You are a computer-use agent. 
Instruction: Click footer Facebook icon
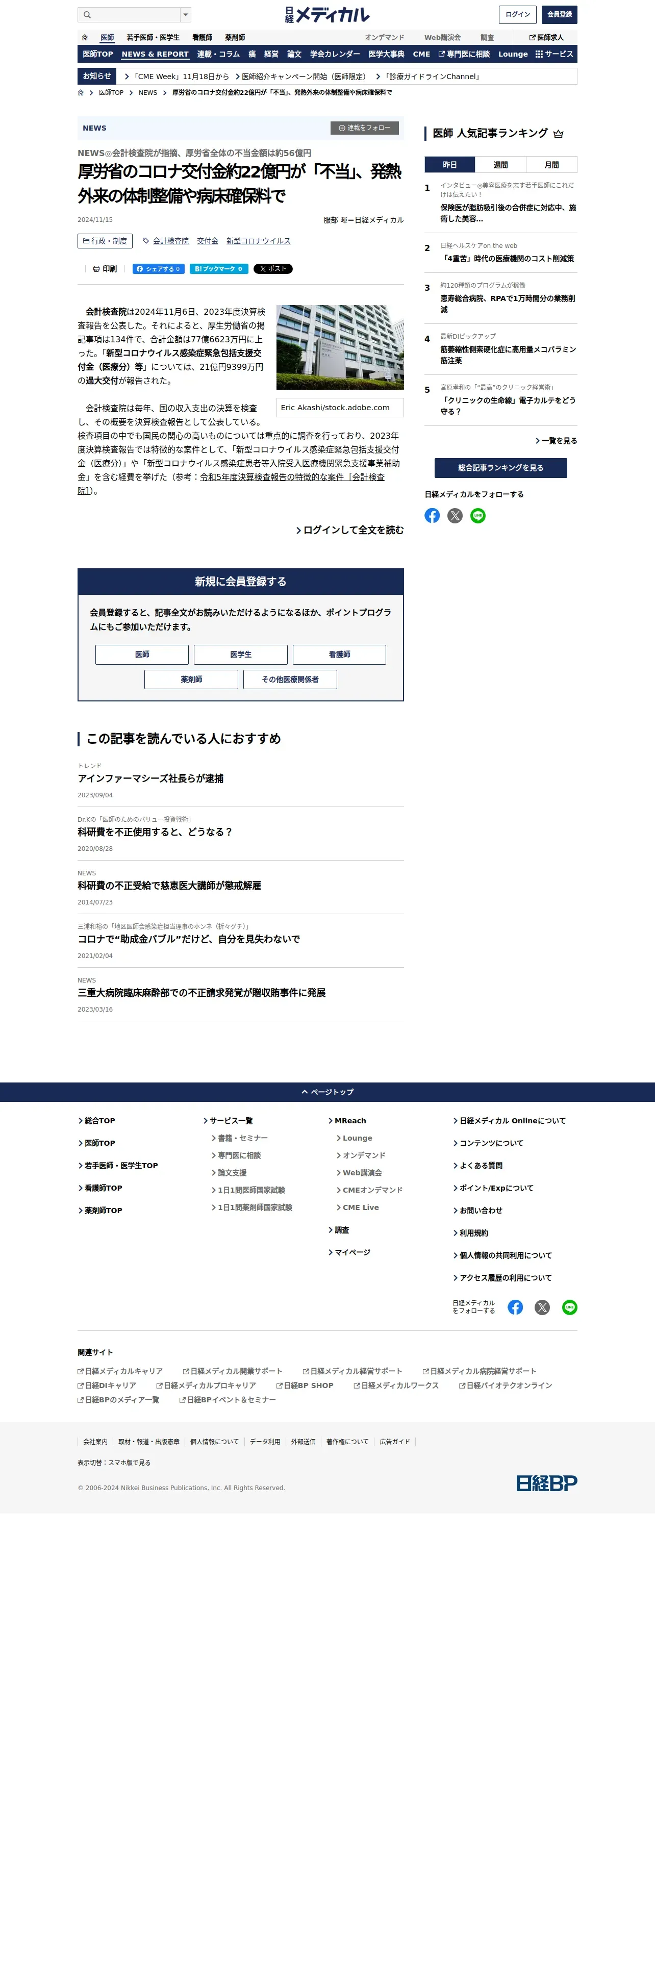pos(515,1307)
